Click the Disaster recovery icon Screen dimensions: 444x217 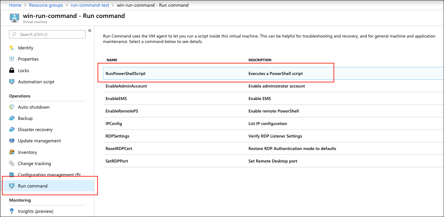pos(12,129)
